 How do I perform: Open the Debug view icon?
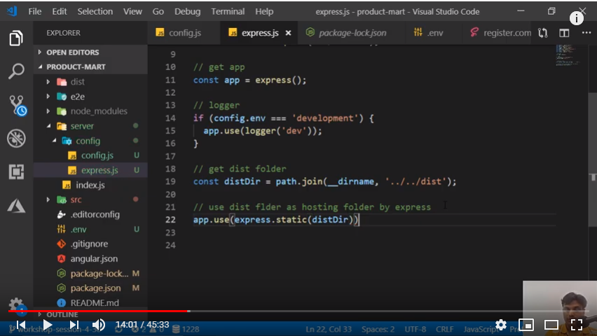[x=16, y=138]
